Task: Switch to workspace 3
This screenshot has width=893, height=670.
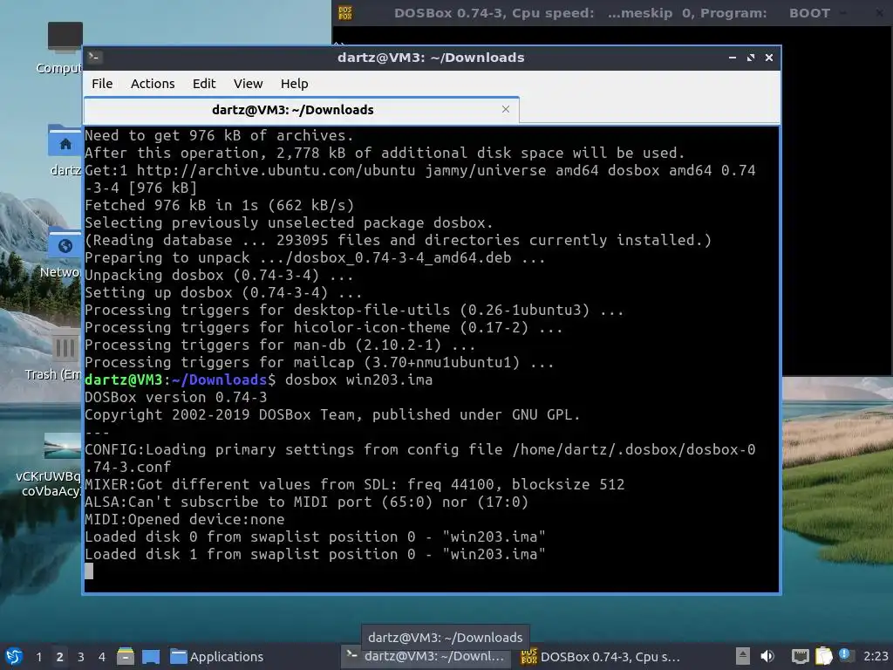Action: point(81,657)
